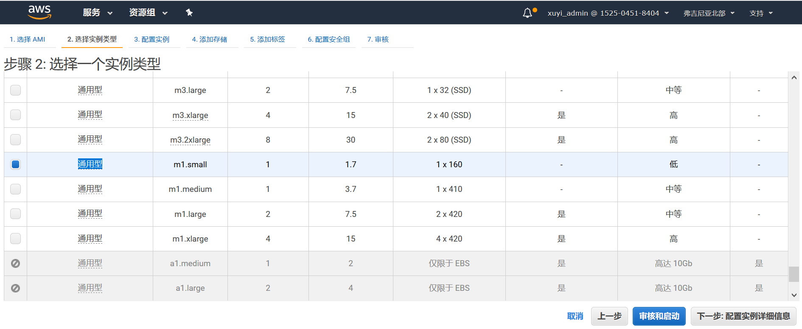Switch to 4. 添加存储 tab
Image resolution: width=802 pixels, height=329 pixels.
click(x=210, y=39)
